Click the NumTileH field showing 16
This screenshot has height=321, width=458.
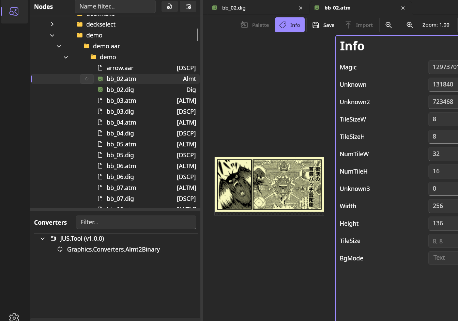coord(443,171)
